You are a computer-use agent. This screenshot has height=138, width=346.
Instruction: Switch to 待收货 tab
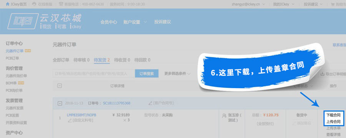122,60
